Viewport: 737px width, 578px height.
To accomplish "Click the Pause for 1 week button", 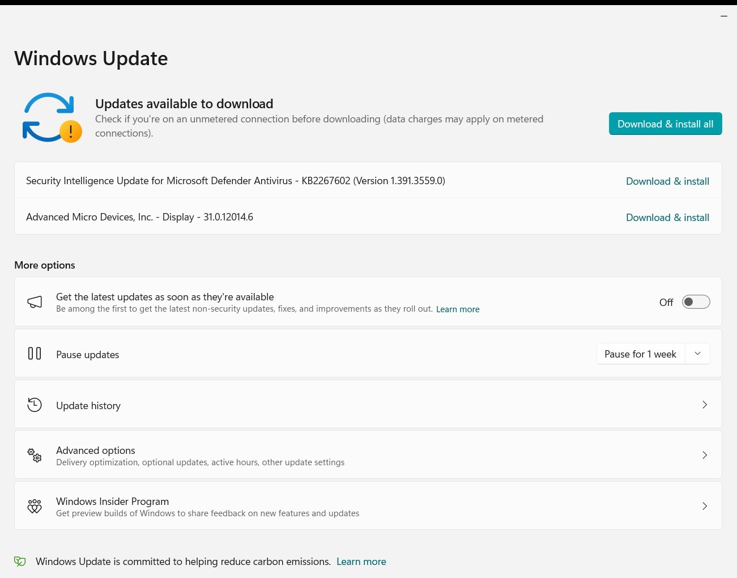I will (x=641, y=354).
